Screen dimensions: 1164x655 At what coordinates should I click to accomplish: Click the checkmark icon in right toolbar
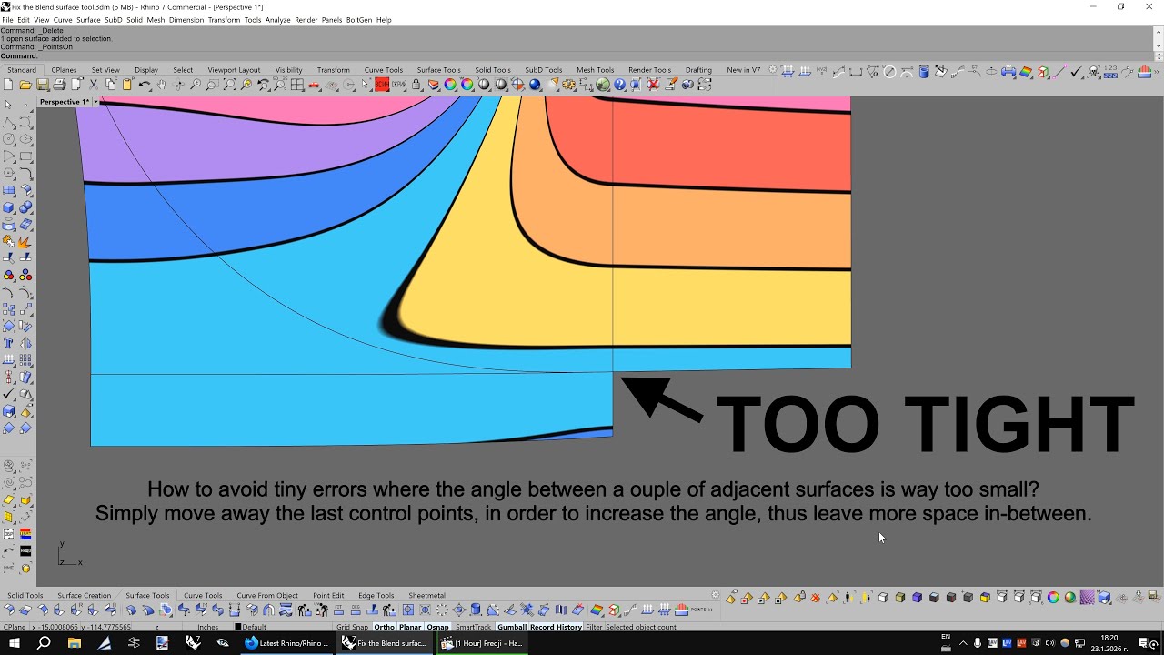click(1076, 71)
